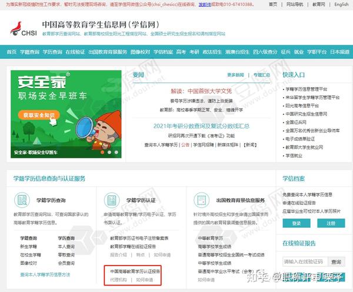Click 获取安全知识 orange button on banner
The image size is (353, 292).
[39, 115]
